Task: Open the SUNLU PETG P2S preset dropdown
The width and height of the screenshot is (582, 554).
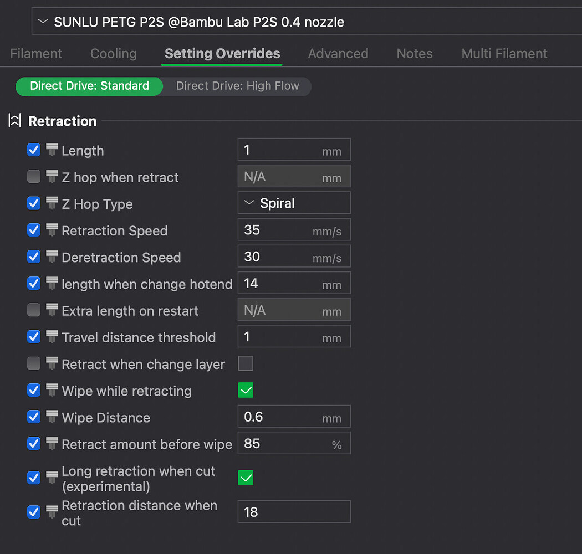Action: 307,22
